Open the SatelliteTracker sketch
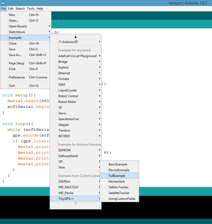Image resolution: width=212 pixels, height=224 pixels. [x=120, y=193]
